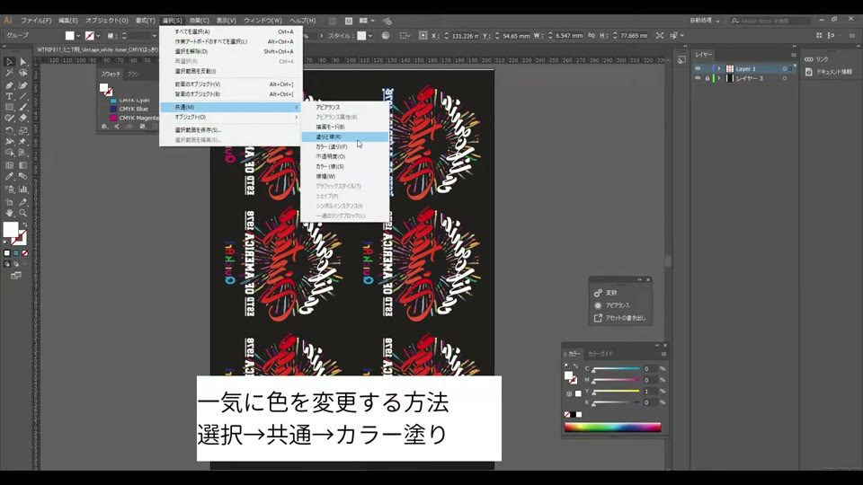This screenshot has height=485, width=863.
Task: Activate the Gradient mode button in the toolbox
Action: pyautogui.click(x=16, y=253)
